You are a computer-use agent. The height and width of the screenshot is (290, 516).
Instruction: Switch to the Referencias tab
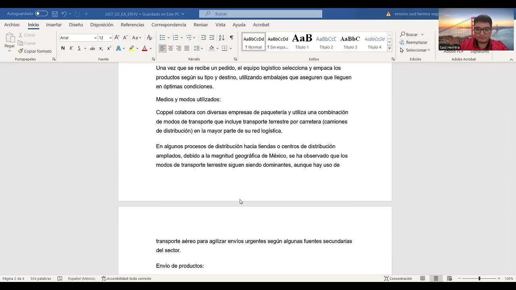coord(132,25)
